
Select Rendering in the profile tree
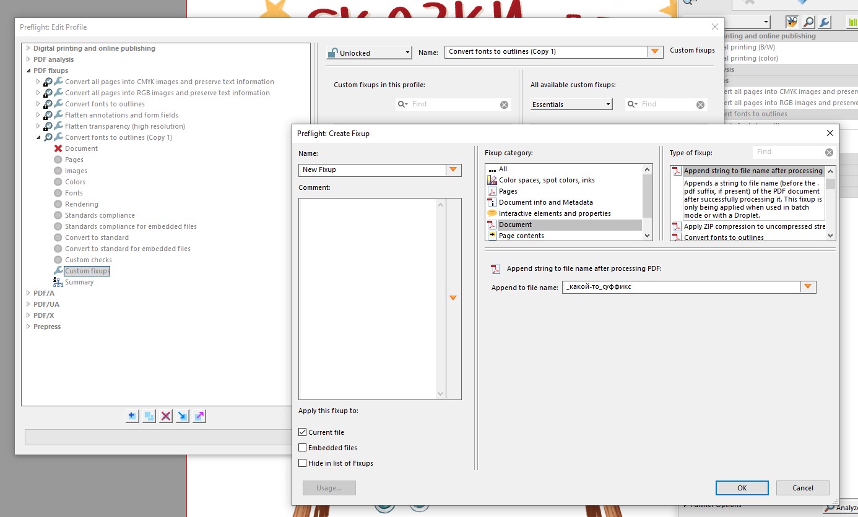[82, 204]
